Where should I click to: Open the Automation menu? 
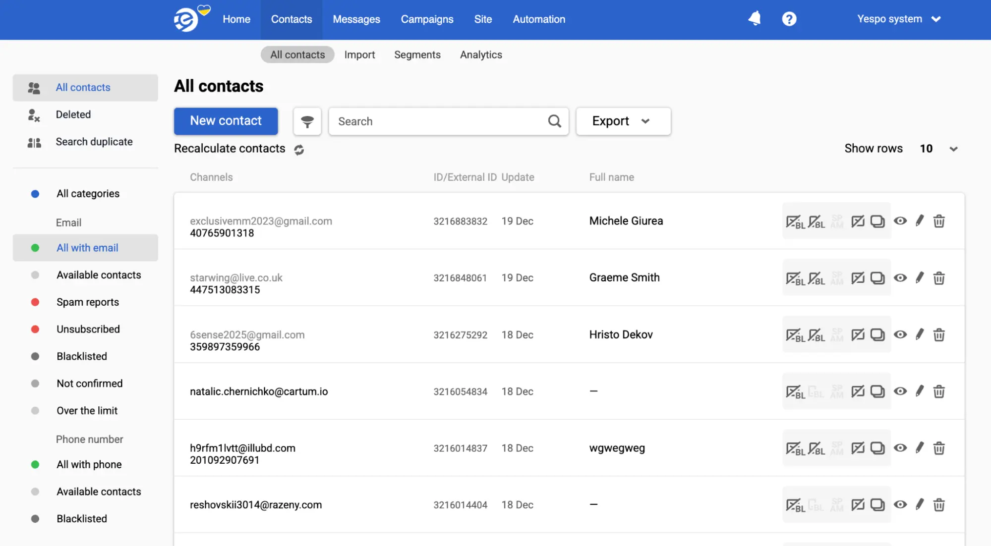coord(538,19)
